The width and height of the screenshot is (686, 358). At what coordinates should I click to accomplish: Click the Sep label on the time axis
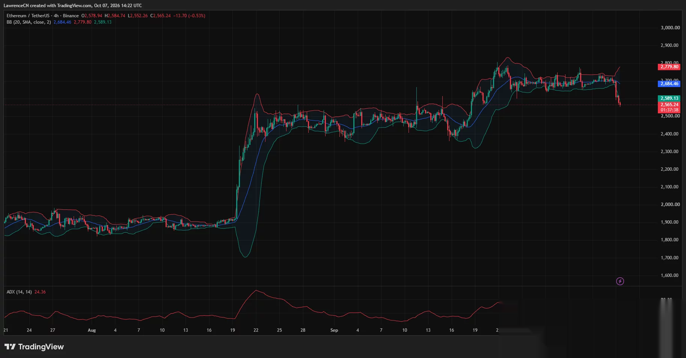pos(334,330)
